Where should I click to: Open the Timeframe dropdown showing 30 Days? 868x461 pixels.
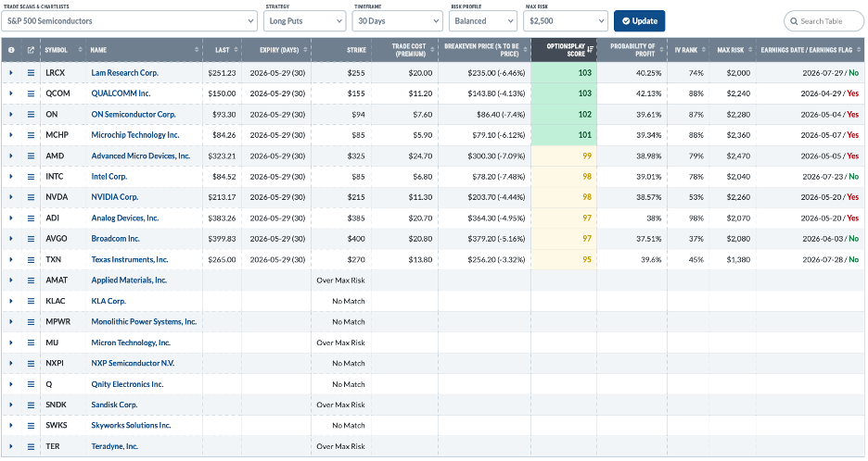tap(398, 21)
